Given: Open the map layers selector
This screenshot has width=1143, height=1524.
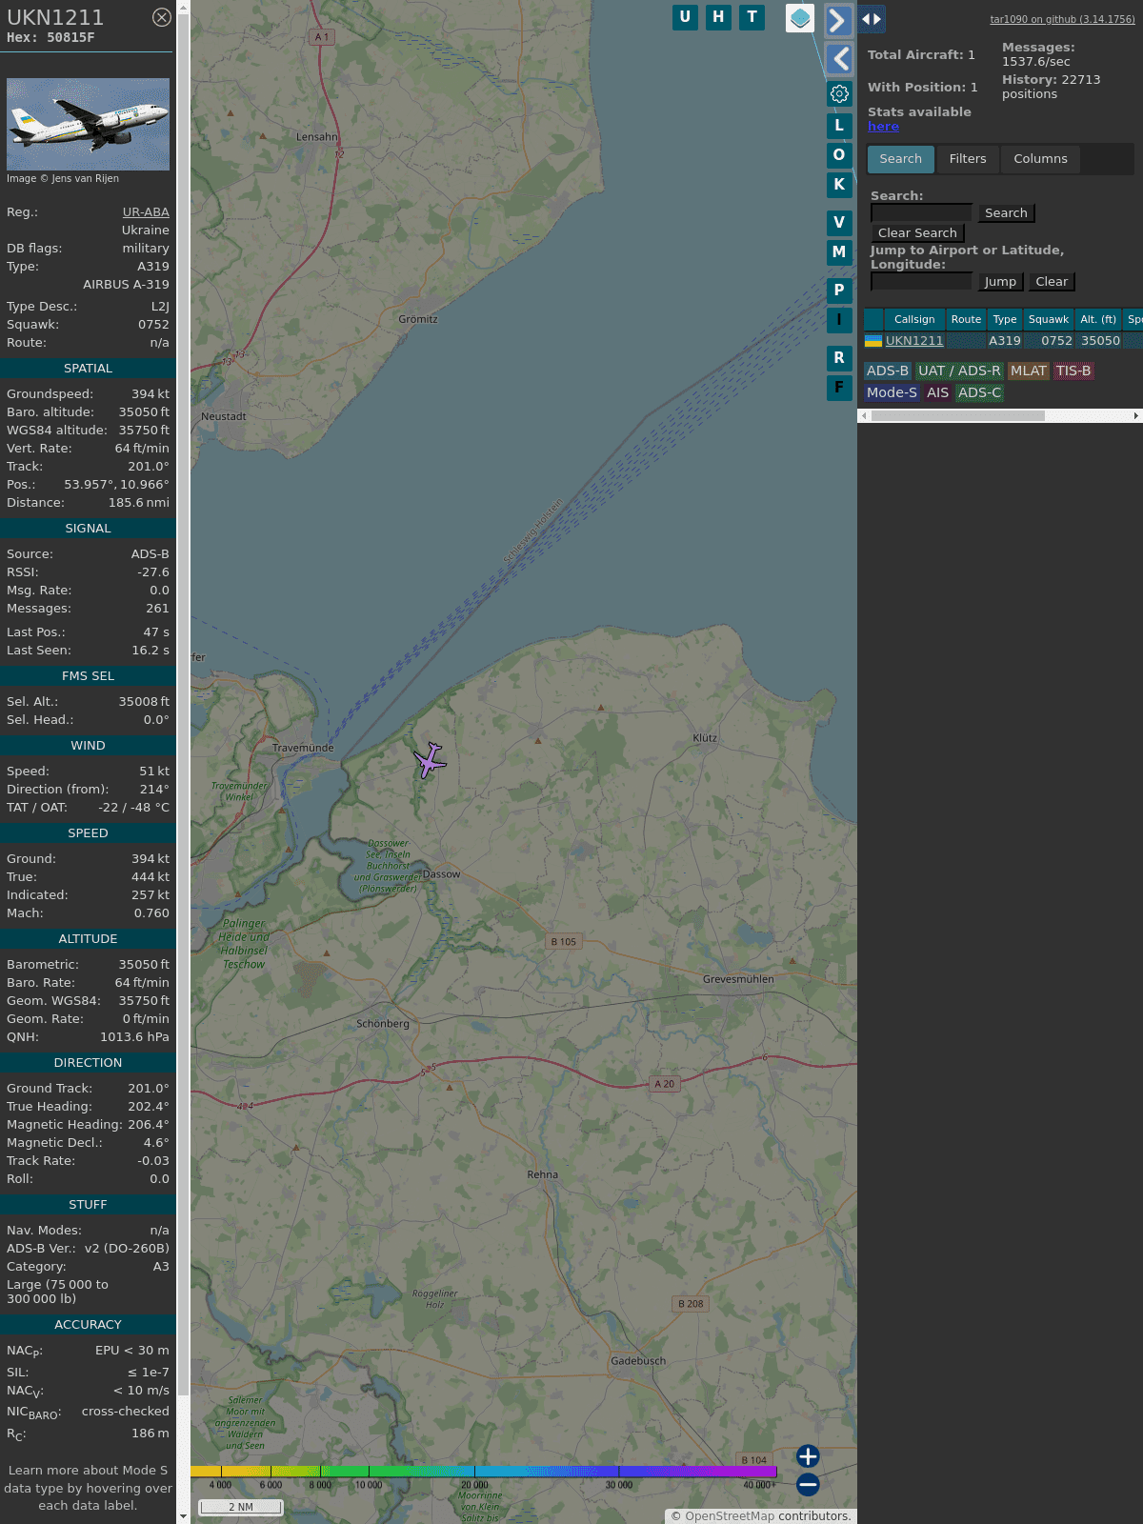Looking at the screenshot, I should (800, 18).
